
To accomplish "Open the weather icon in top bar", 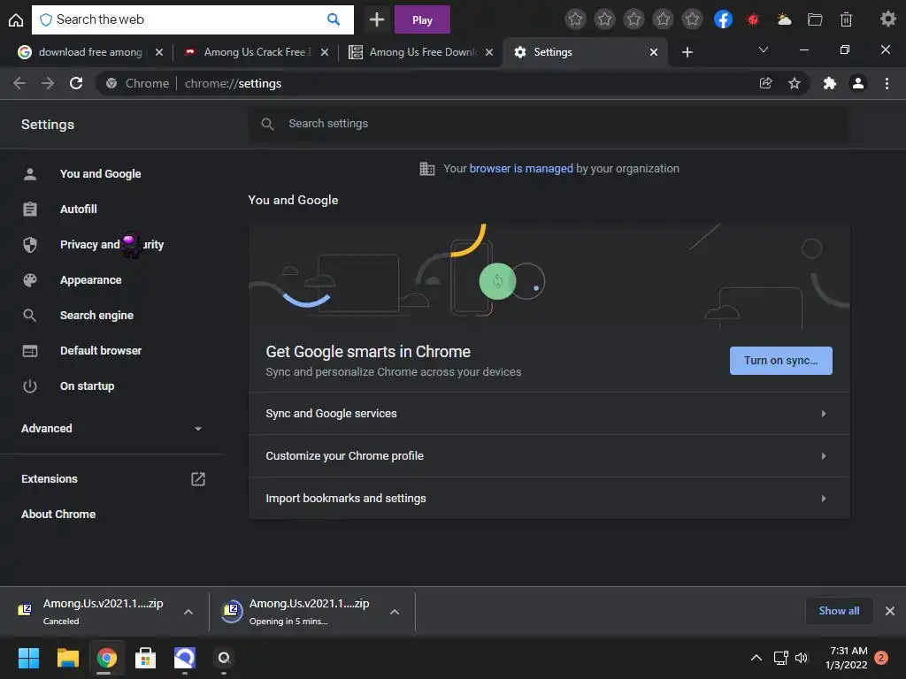I will point(784,19).
